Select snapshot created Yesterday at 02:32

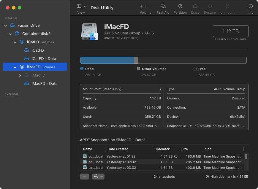pyautogui.click(x=162, y=162)
